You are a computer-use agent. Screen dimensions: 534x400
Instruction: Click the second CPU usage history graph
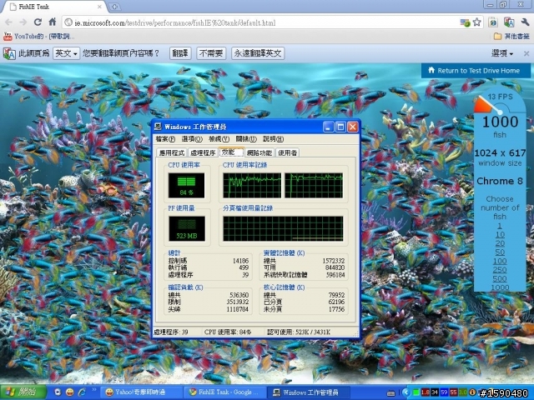[x=314, y=185]
